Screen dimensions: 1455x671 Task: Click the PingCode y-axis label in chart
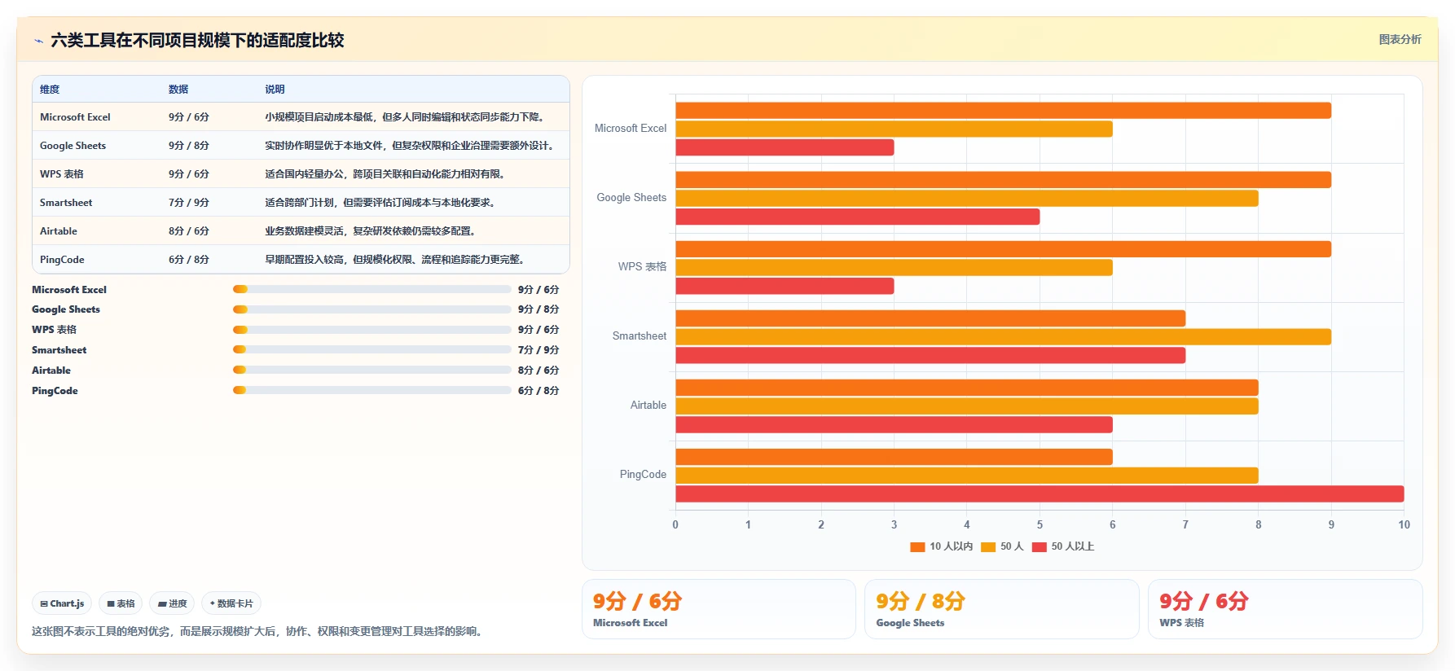pos(643,475)
